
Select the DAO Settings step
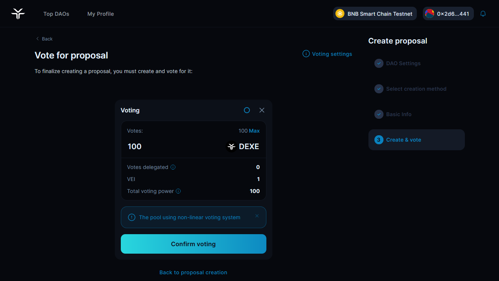coord(403,63)
